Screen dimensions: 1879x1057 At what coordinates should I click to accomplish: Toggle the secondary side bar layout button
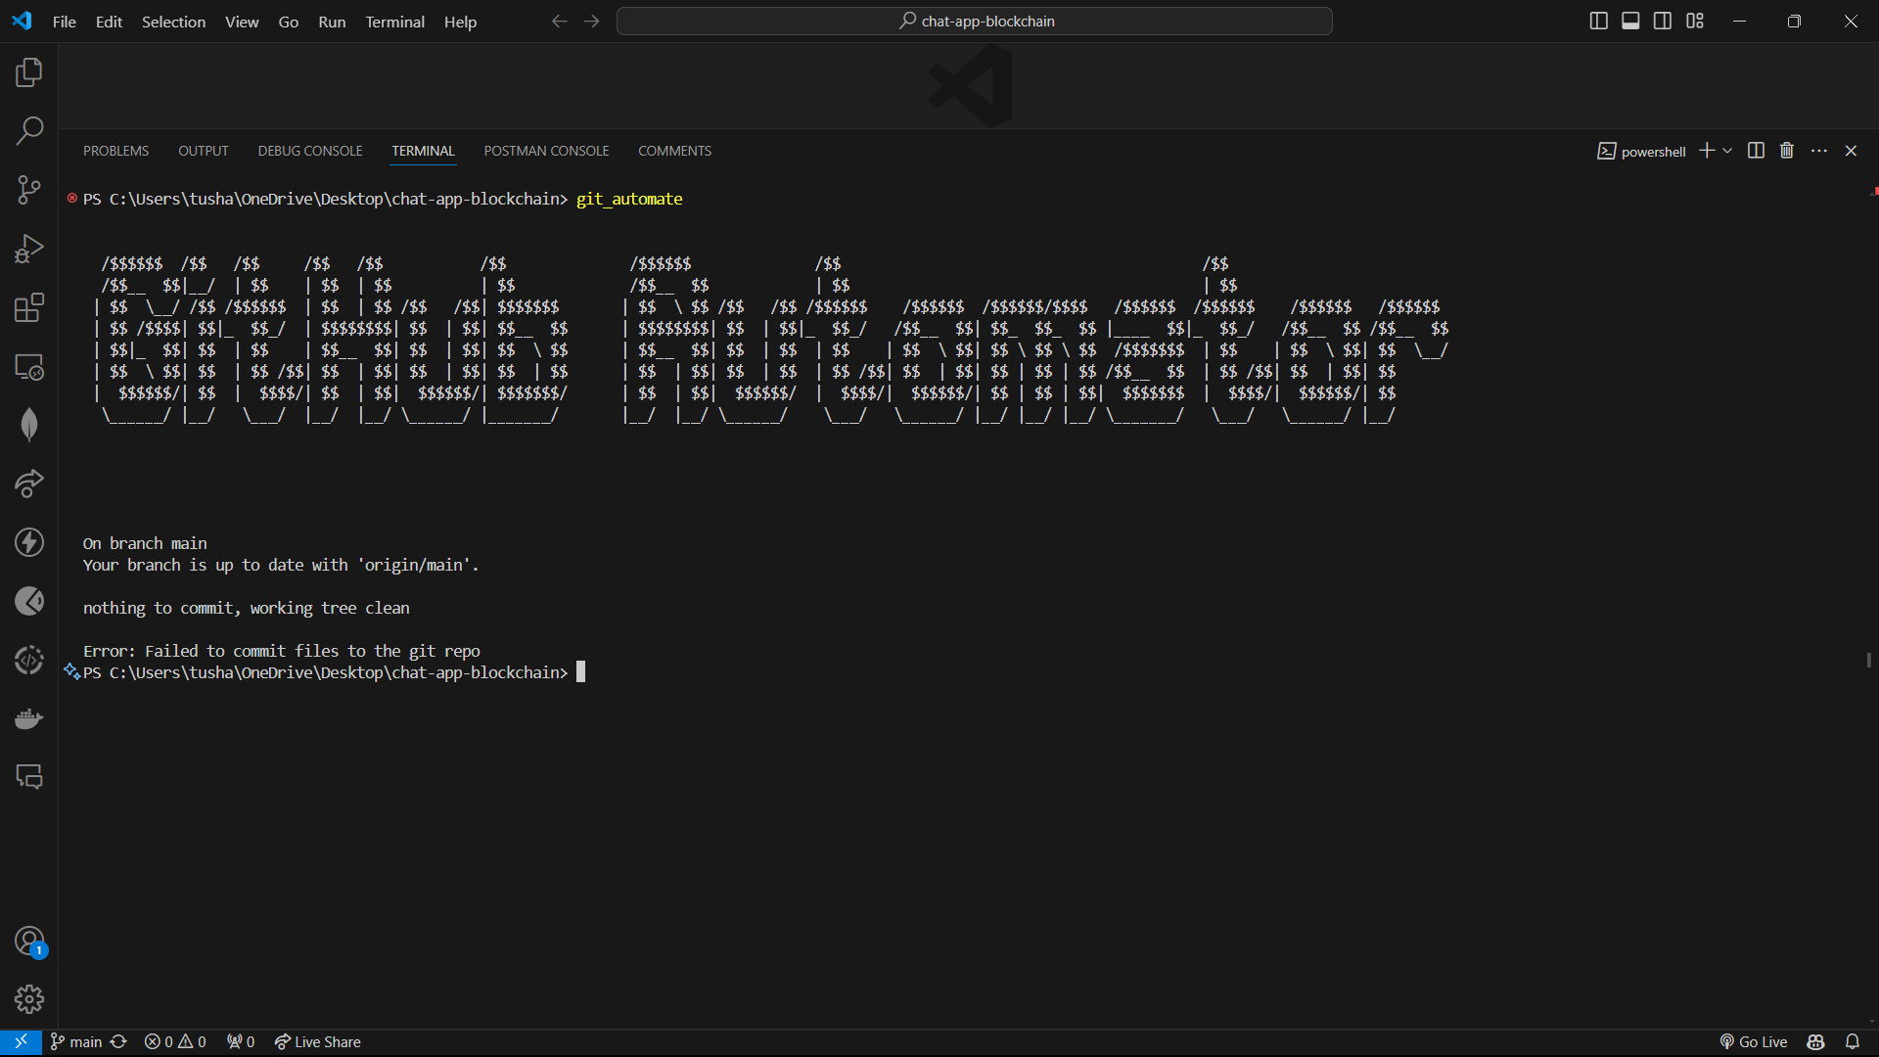click(x=1663, y=22)
